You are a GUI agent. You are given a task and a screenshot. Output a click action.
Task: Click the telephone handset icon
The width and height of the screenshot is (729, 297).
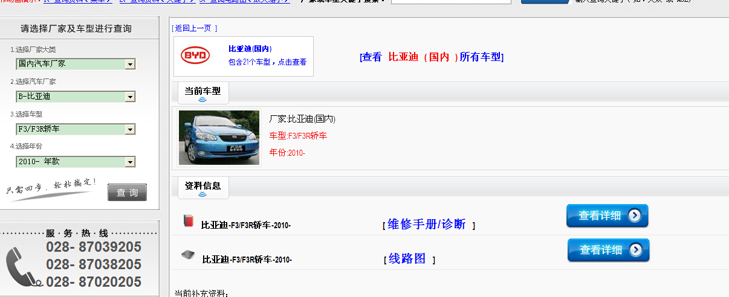pos(23,267)
